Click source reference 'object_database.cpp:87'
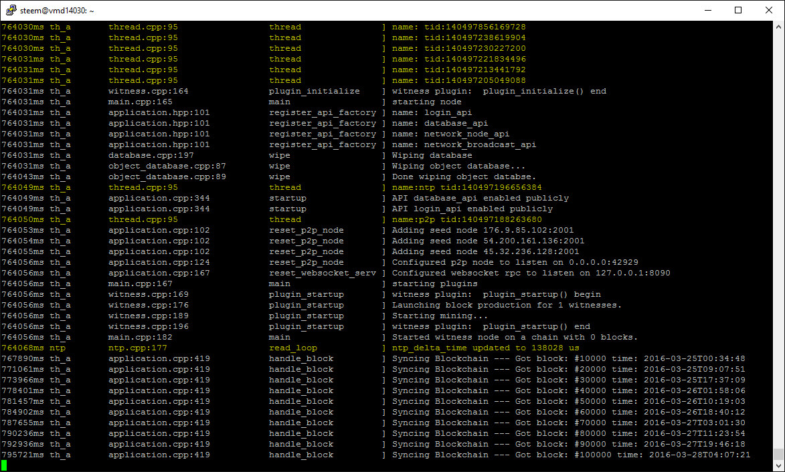 (x=167, y=166)
